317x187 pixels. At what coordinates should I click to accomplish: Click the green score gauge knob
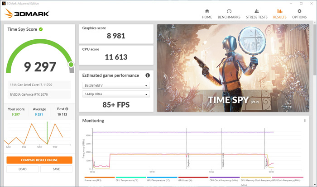[71, 65]
